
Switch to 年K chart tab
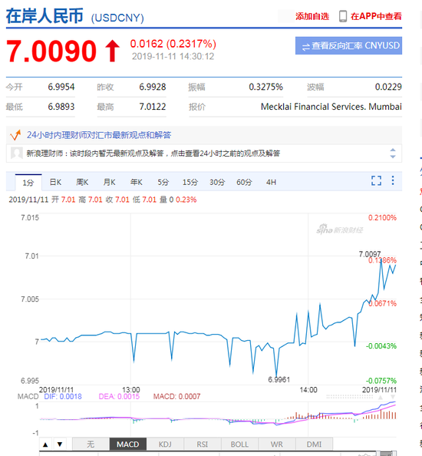pyautogui.click(x=136, y=183)
